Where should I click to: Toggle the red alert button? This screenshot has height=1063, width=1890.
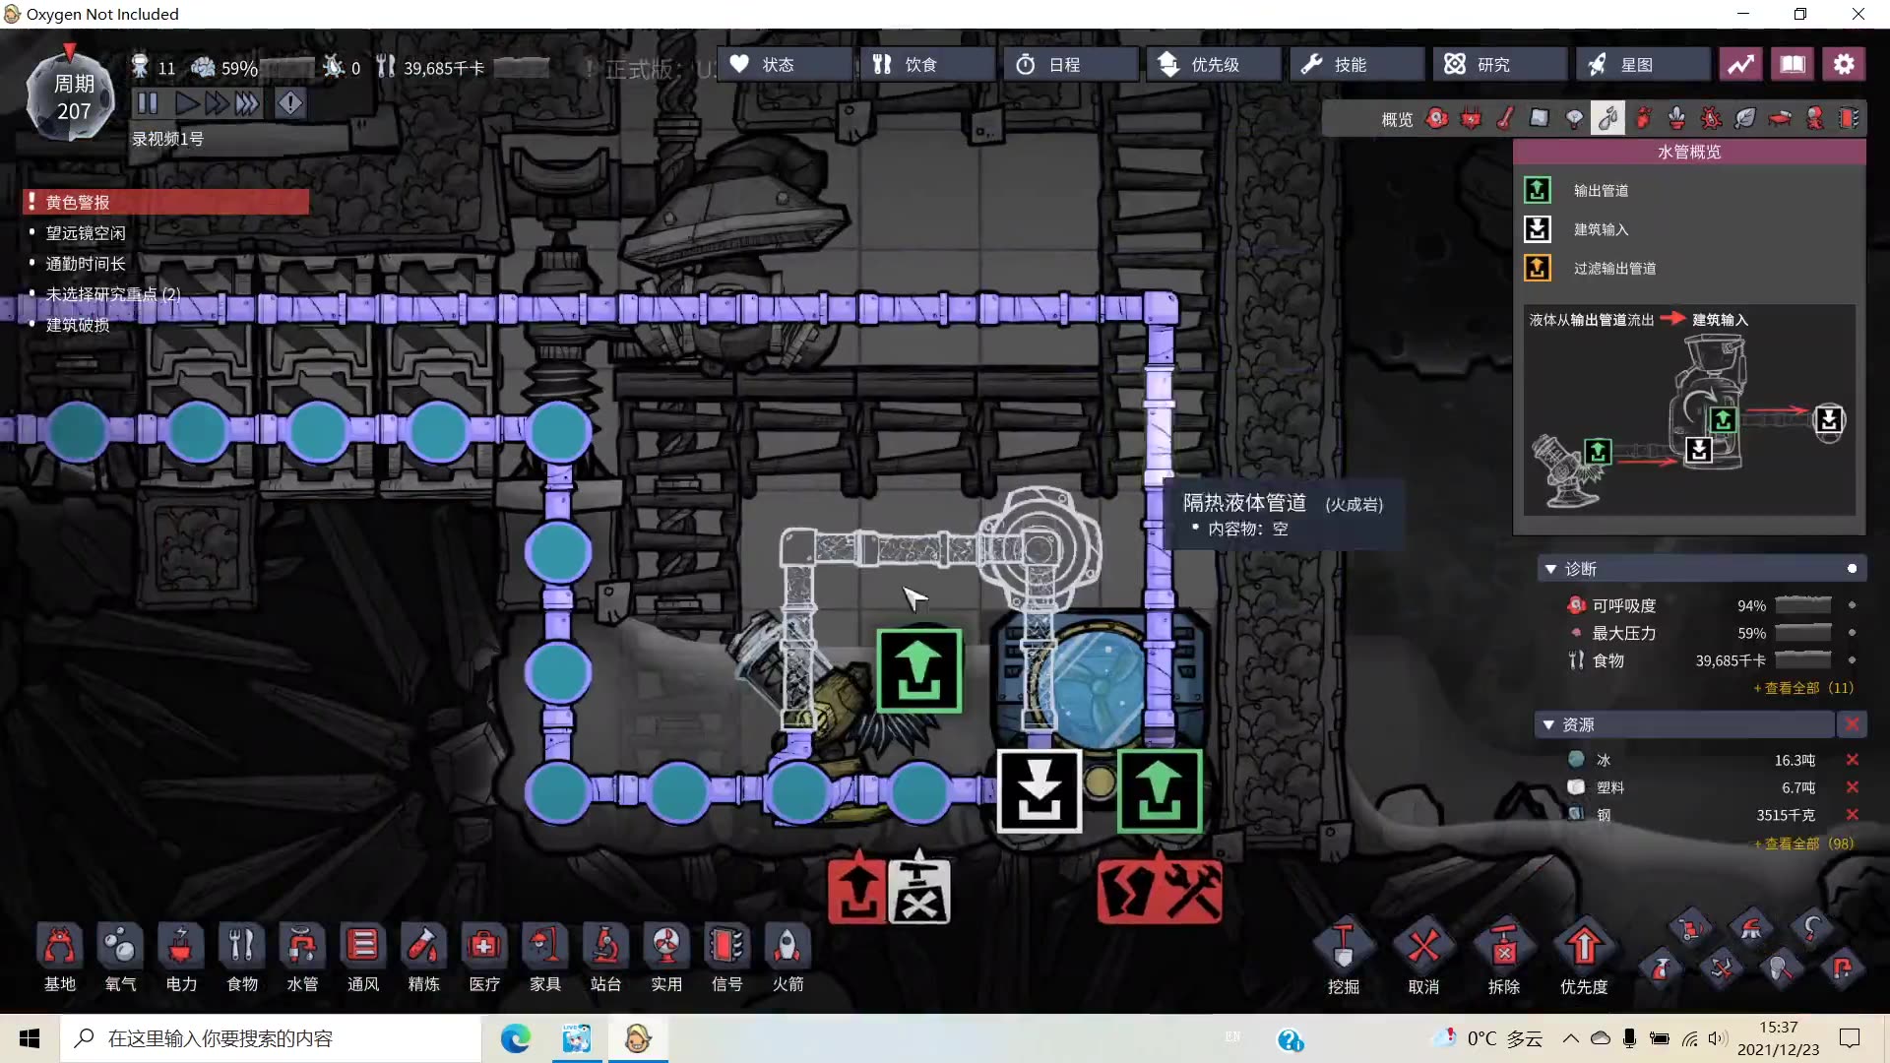click(x=290, y=103)
